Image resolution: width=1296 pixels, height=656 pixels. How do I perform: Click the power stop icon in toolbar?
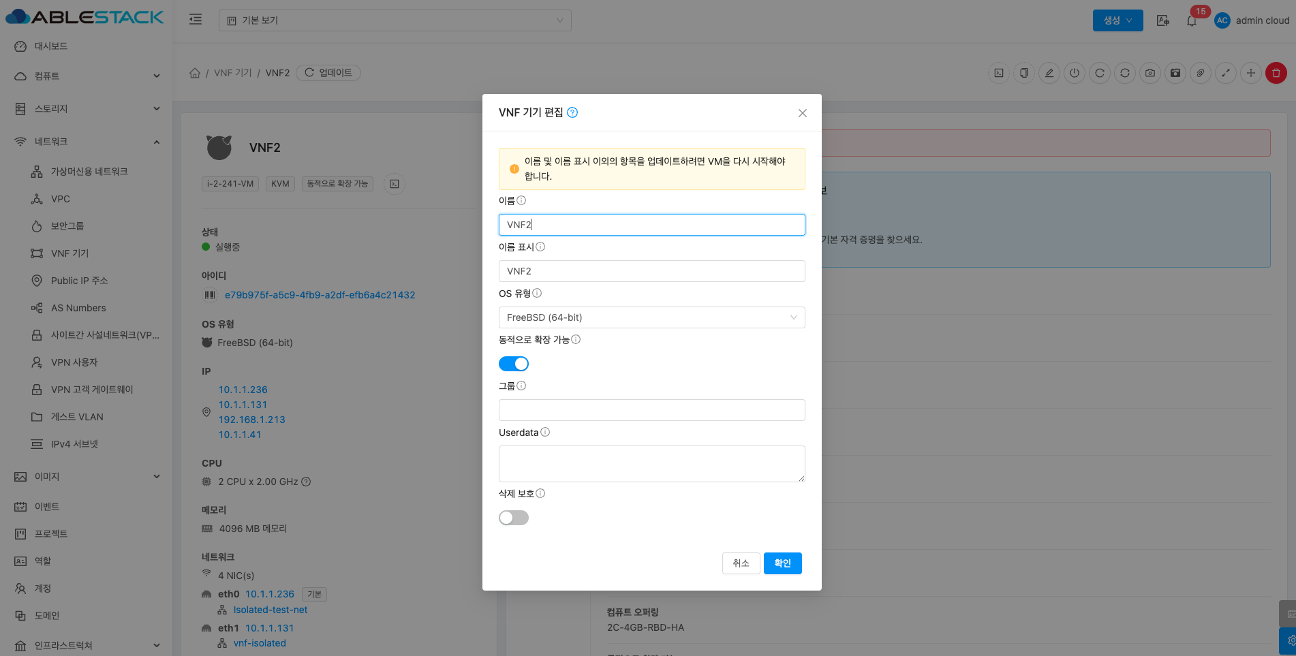1075,73
